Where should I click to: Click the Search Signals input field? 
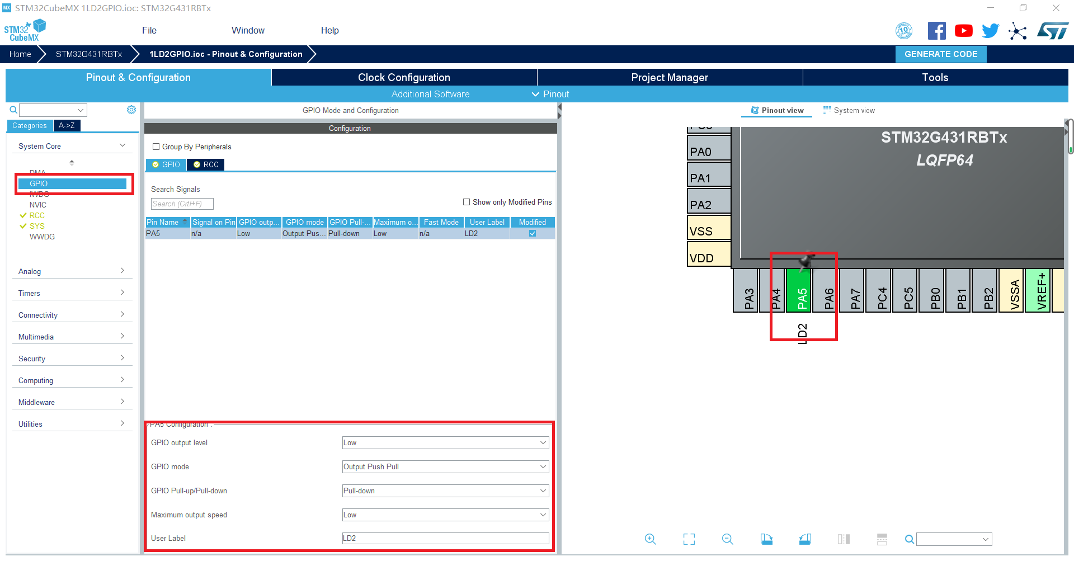(x=182, y=204)
